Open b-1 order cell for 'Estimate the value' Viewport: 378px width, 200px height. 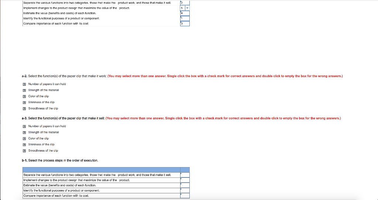pyautogui.click(x=185, y=185)
